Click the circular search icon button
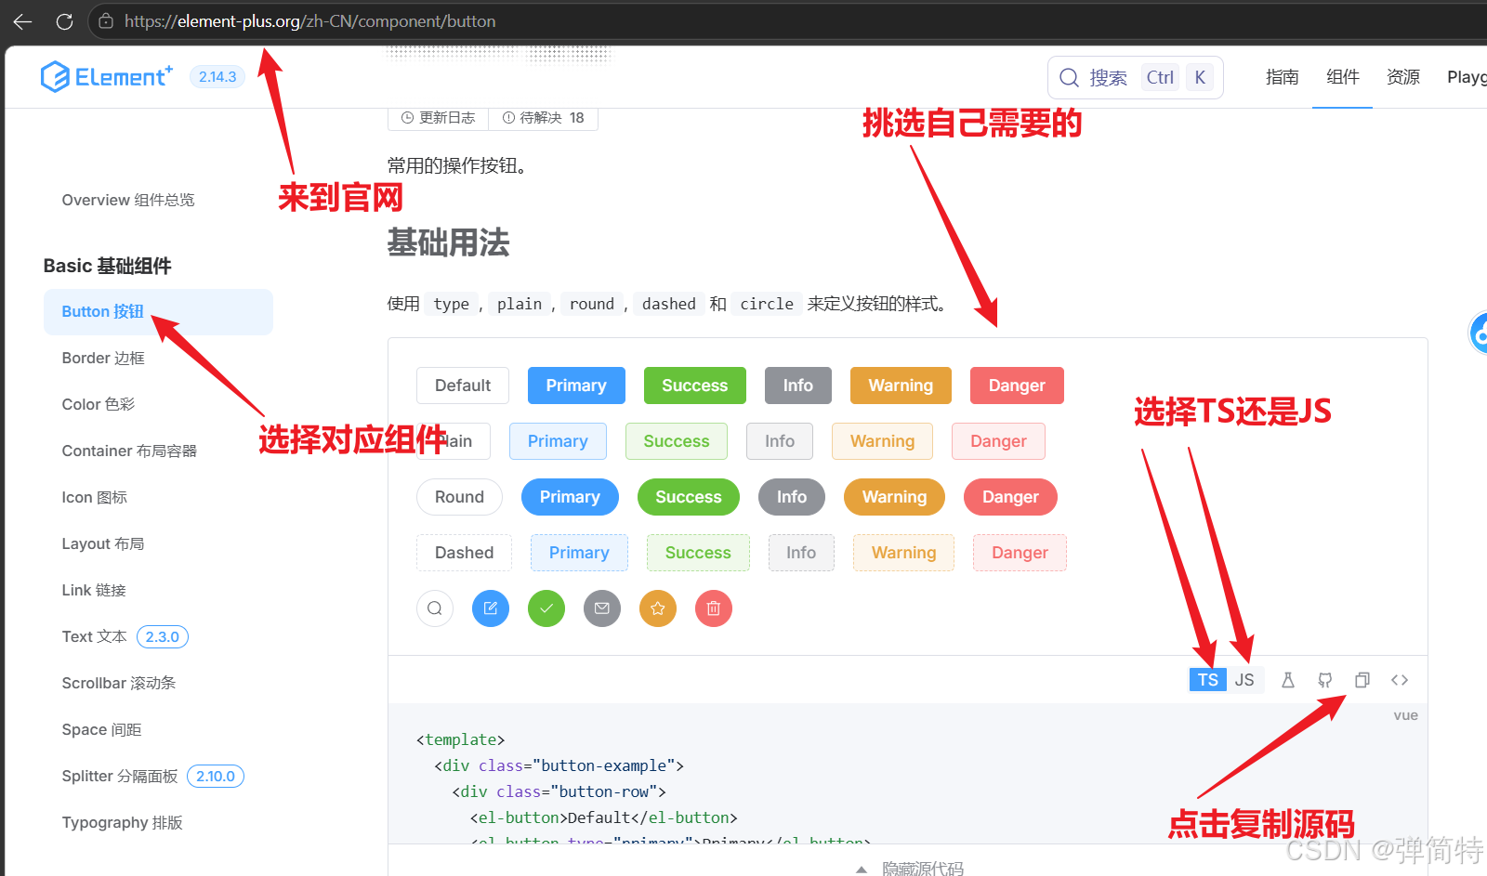The width and height of the screenshot is (1487, 876). [435, 608]
